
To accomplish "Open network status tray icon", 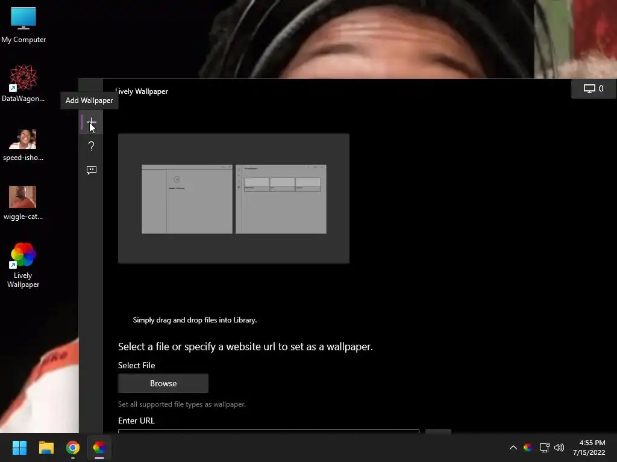I will pyautogui.click(x=544, y=448).
